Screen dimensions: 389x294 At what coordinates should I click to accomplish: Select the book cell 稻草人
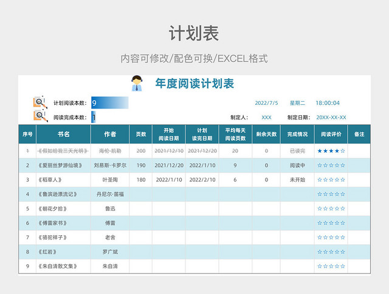[x=63, y=179]
